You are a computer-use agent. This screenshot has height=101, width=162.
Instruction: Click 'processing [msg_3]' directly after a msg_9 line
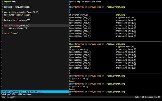[x=126, y=33]
